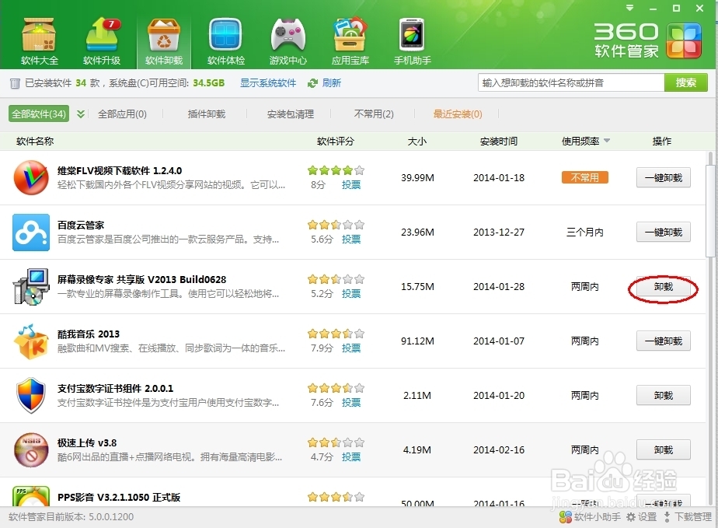Click the 360 软件管家 logo
This screenshot has height=528, width=718.
click(648, 40)
